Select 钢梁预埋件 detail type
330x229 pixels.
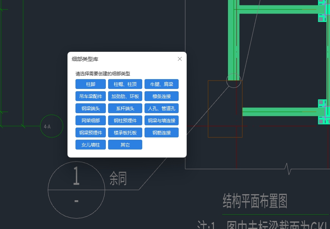91,132
